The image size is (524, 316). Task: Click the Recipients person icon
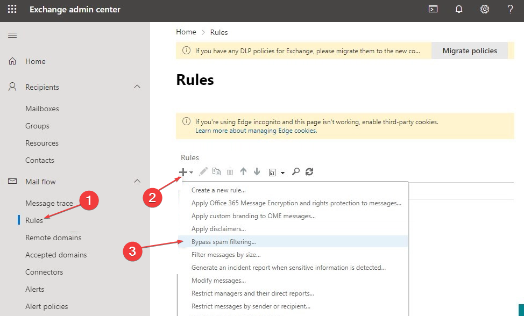click(12, 87)
